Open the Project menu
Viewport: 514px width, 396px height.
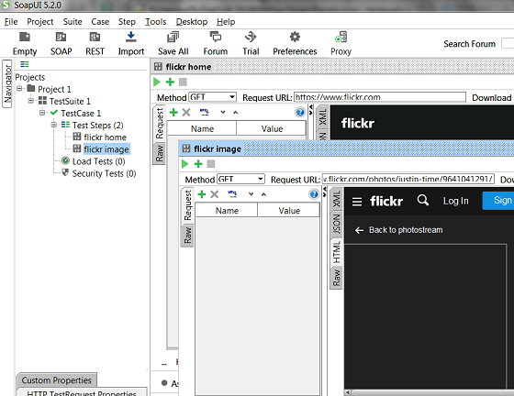[40, 22]
